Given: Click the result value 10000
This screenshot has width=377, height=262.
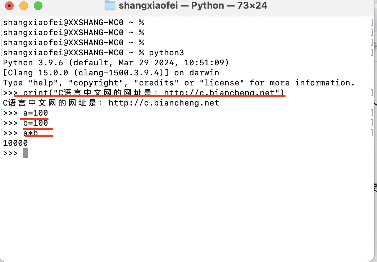Looking at the screenshot, I should [x=15, y=143].
